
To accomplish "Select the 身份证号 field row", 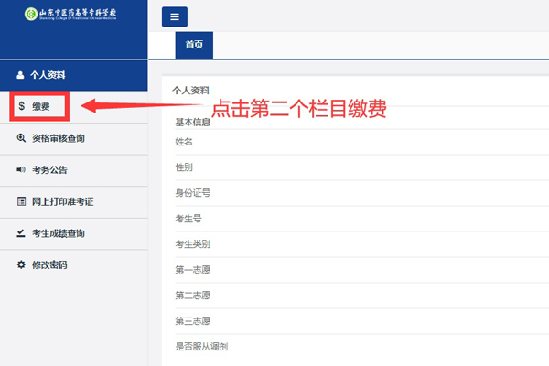I will 362,193.
